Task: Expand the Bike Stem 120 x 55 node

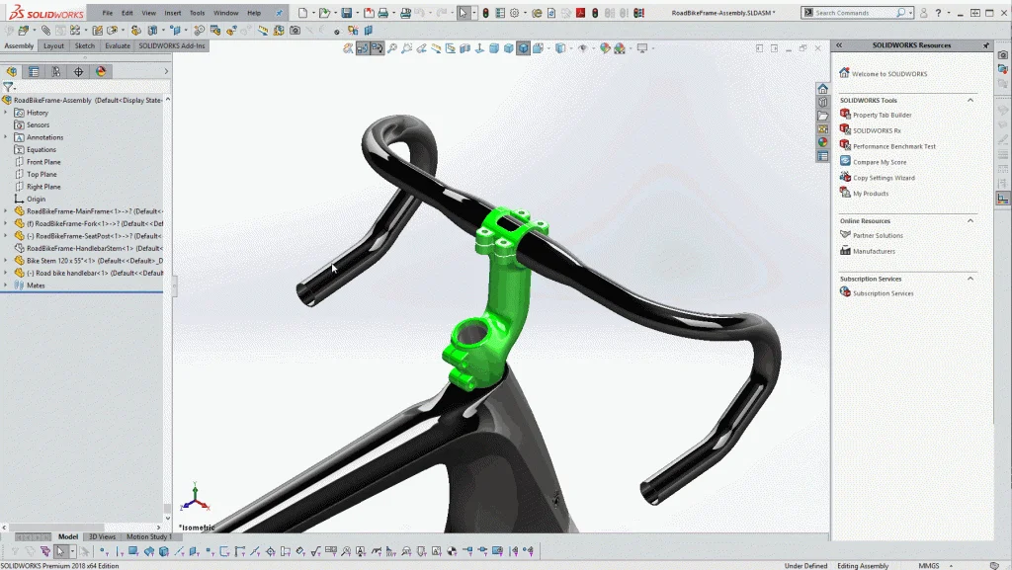Action: tap(6, 261)
